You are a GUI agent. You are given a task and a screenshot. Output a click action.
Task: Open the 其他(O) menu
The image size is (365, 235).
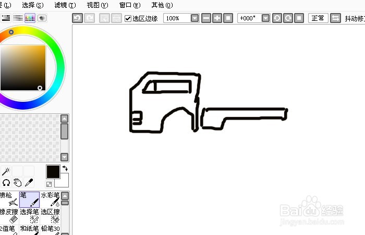162,5
